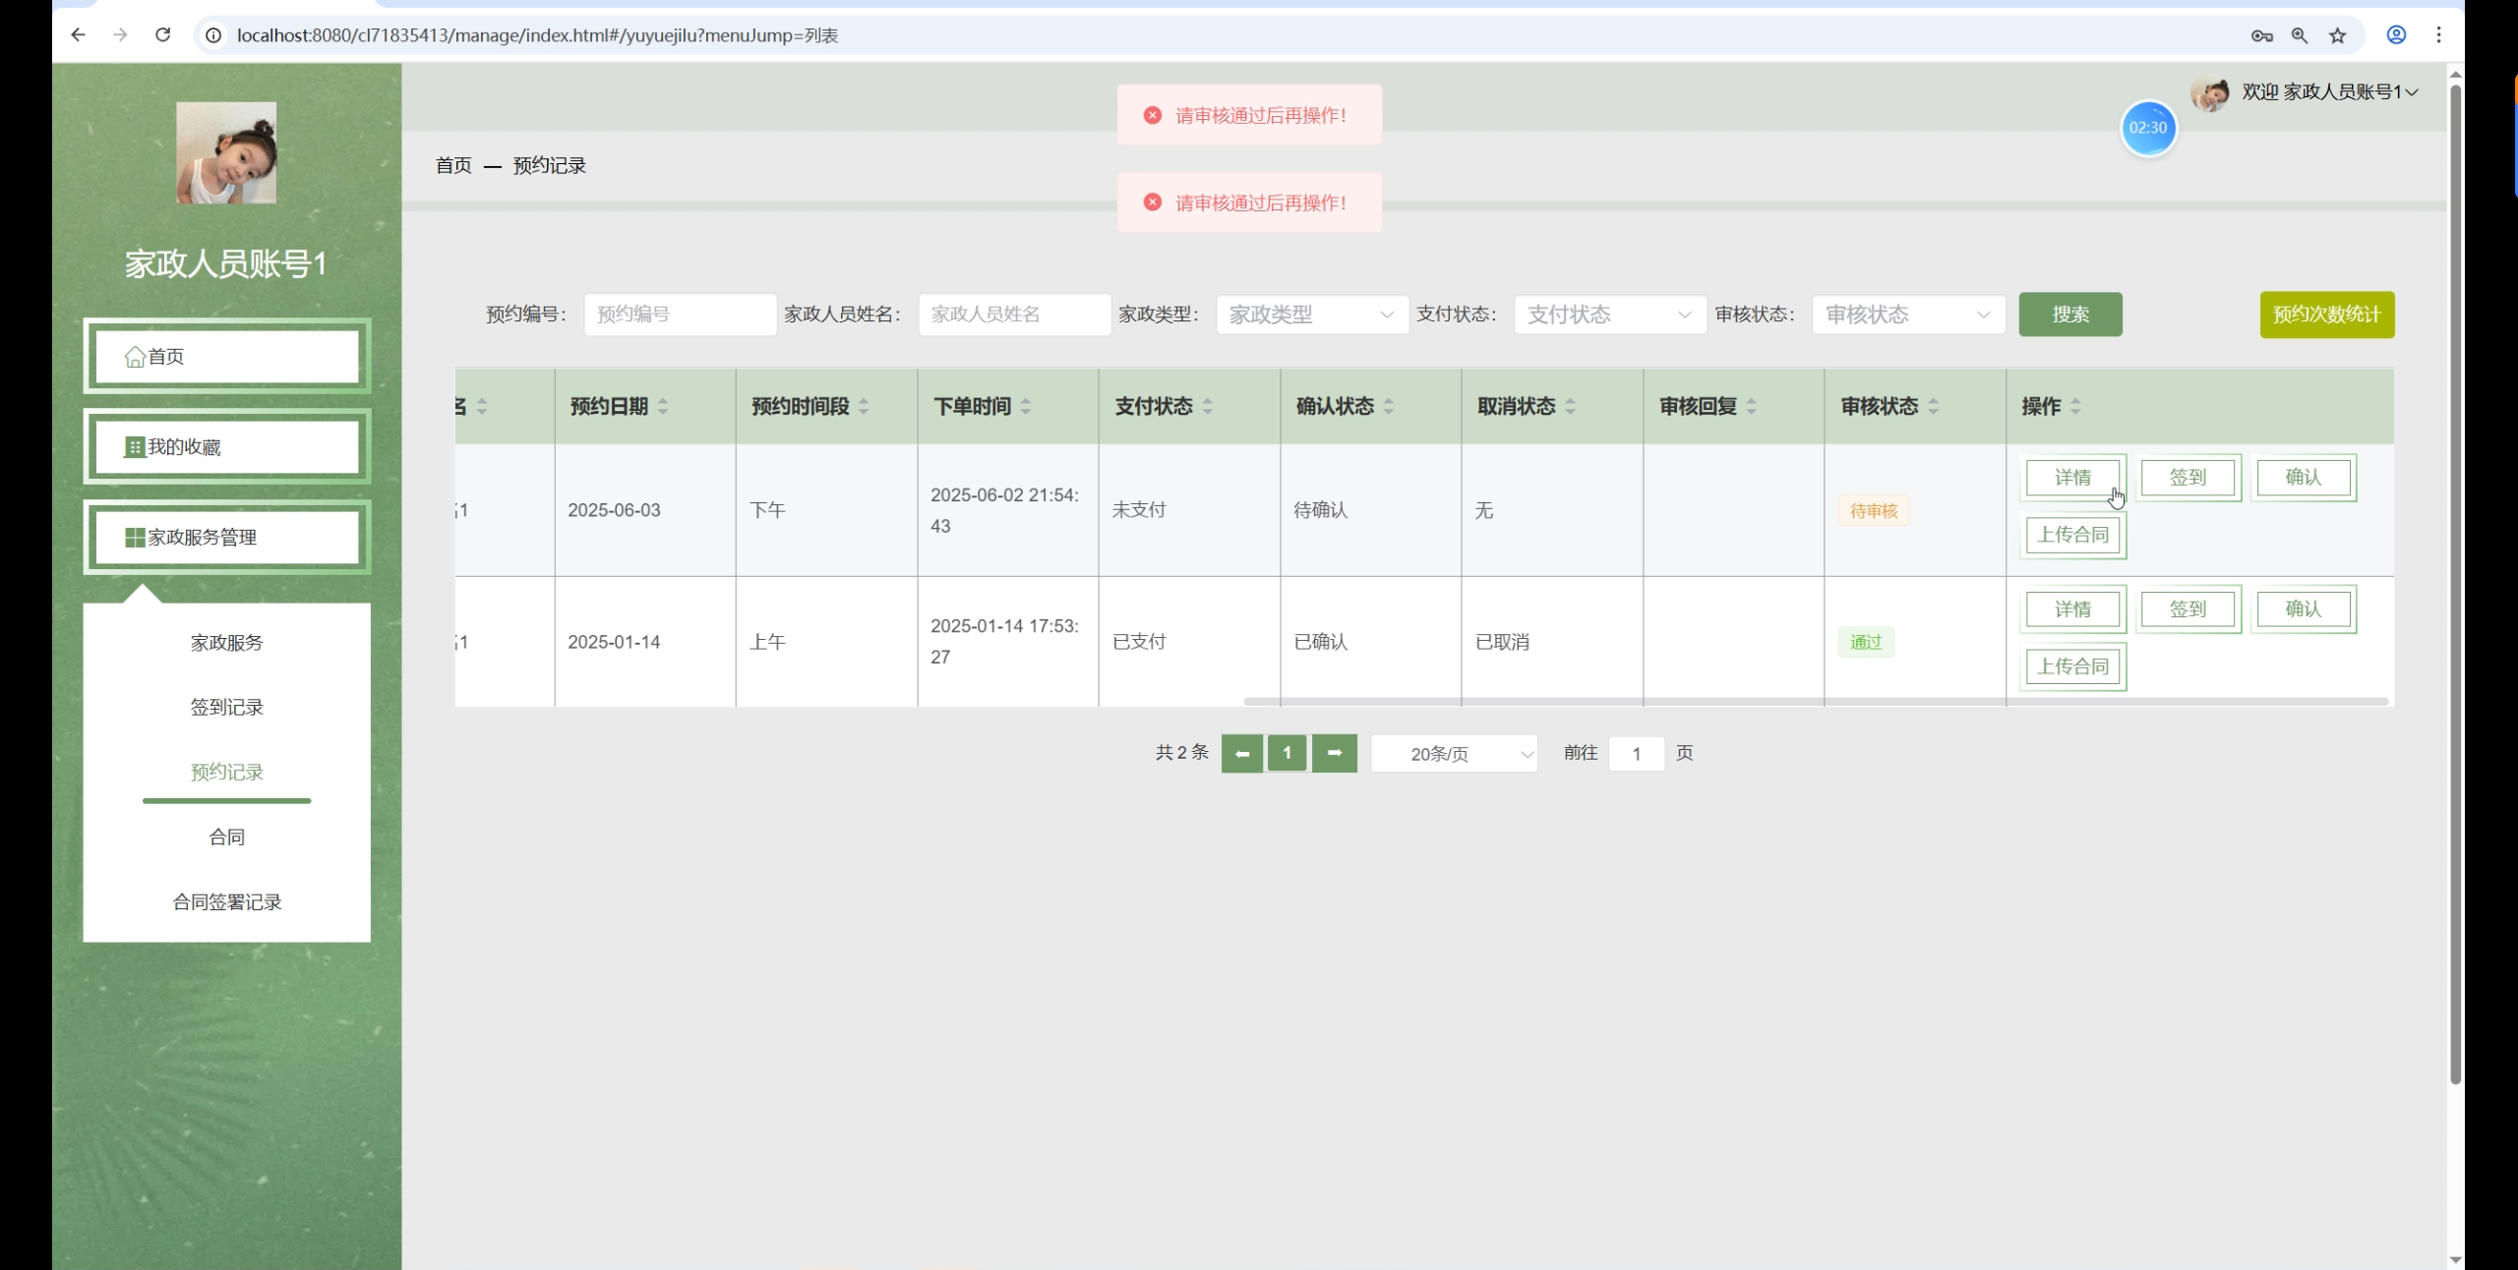Click the bookmark star in the address bar

[2338, 34]
